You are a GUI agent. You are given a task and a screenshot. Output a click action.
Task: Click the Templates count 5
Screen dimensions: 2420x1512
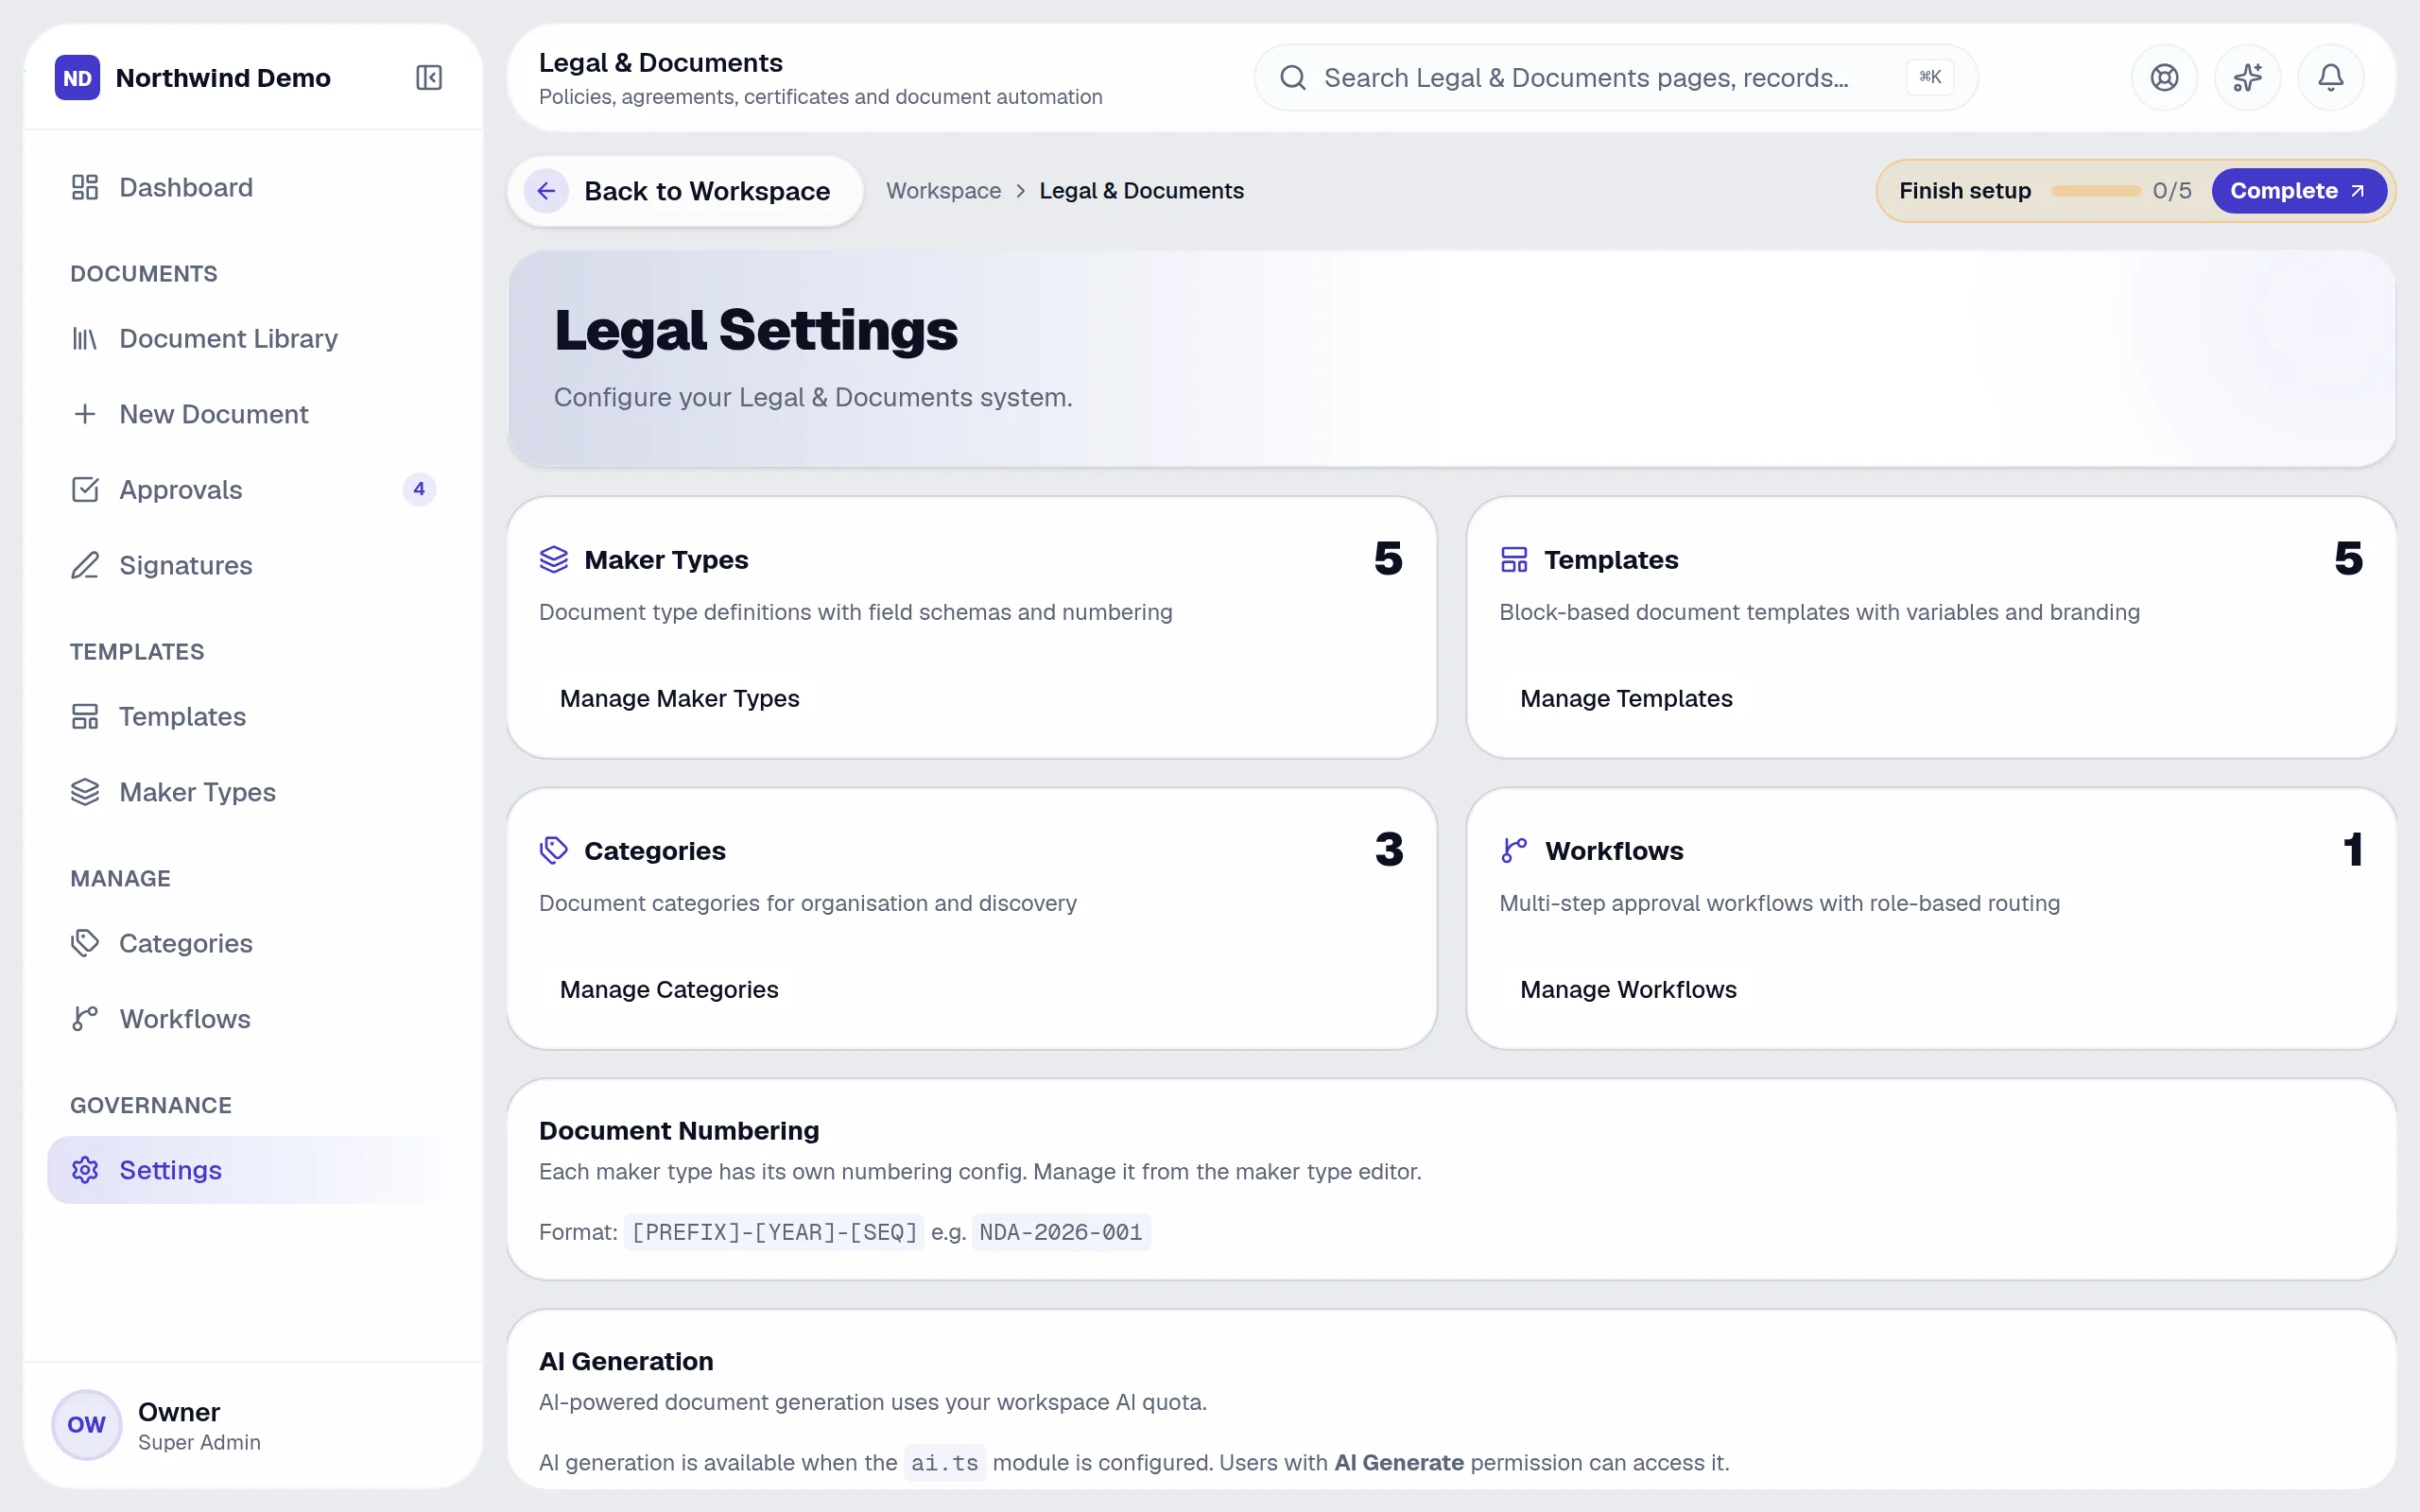2348,558
